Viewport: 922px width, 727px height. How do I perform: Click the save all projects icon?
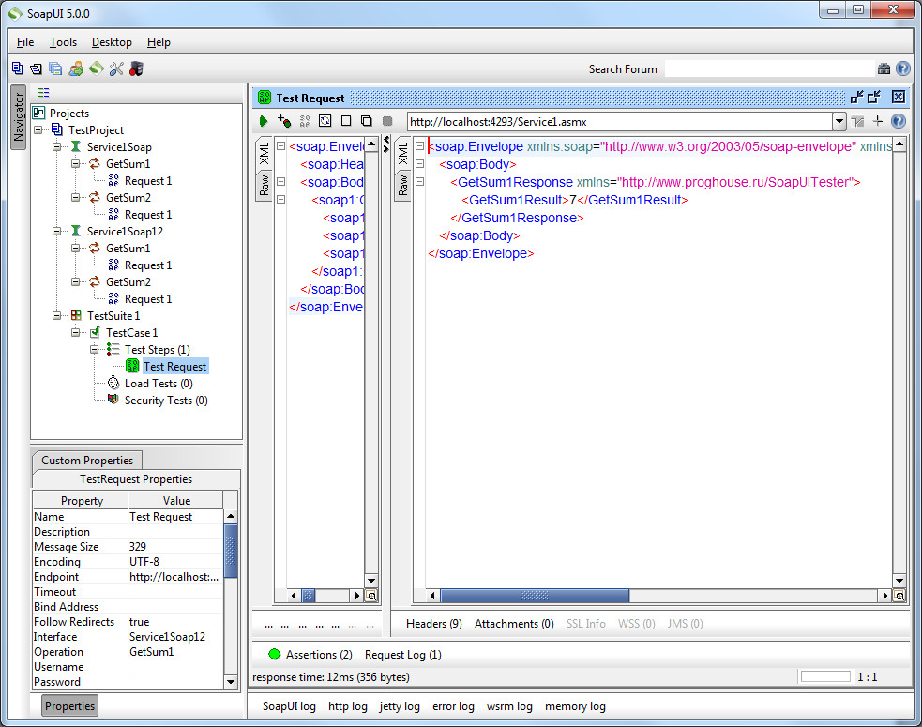(x=56, y=68)
